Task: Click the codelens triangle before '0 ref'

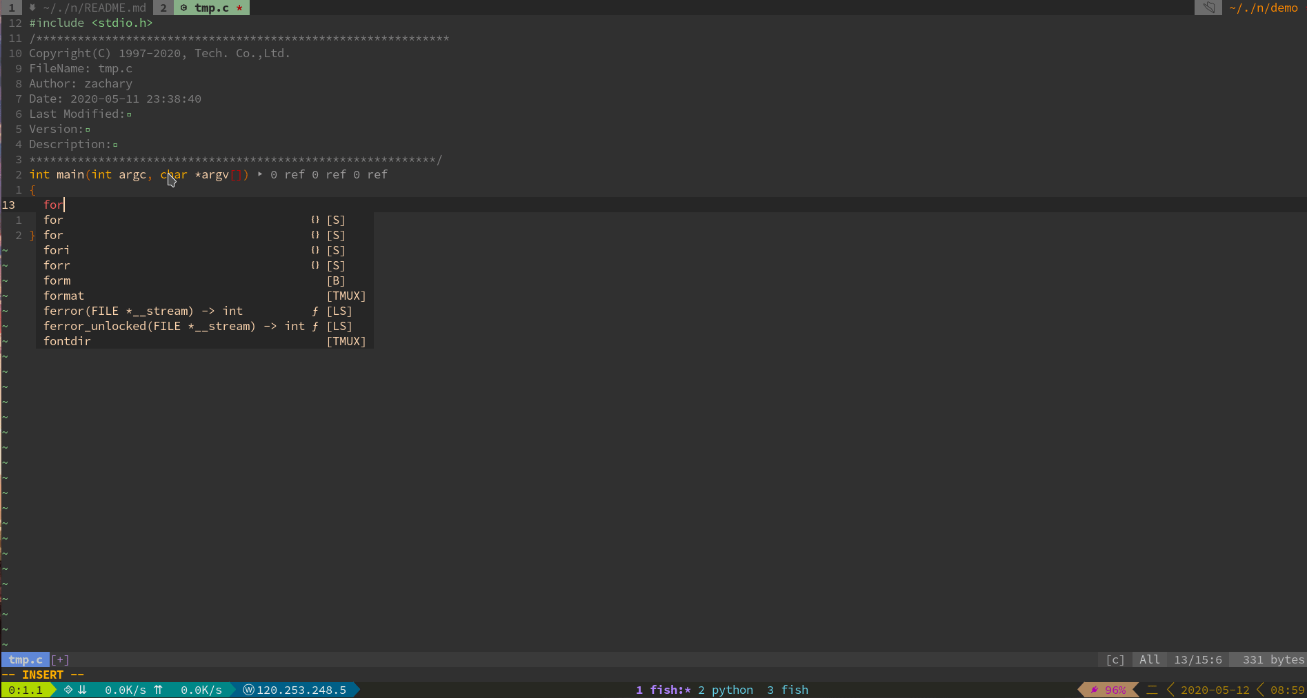Action: tap(260, 174)
